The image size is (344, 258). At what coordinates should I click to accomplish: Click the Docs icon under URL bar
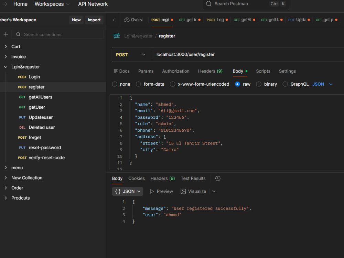tap(116, 71)
